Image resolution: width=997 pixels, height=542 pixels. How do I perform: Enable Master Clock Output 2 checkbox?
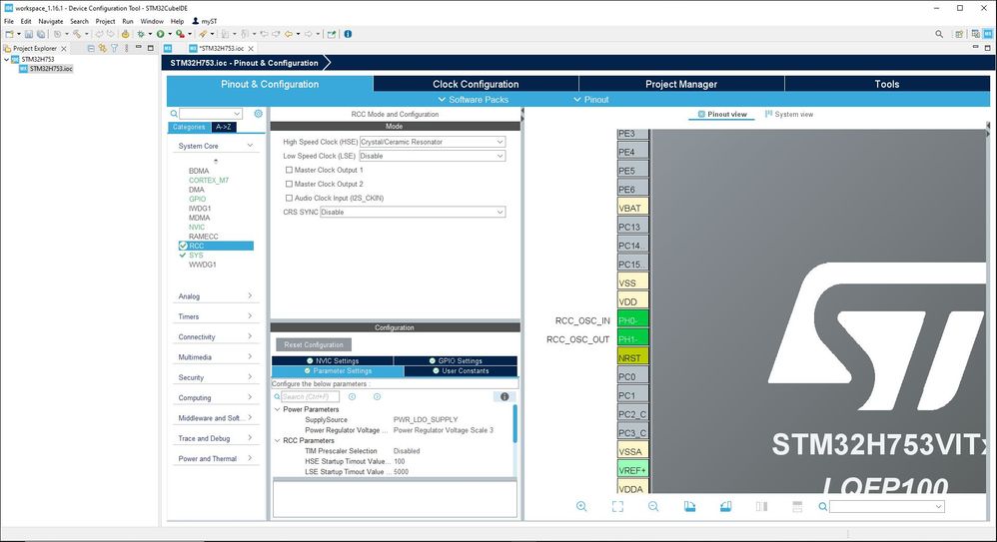pyautogui.click(x=289, y=184)
